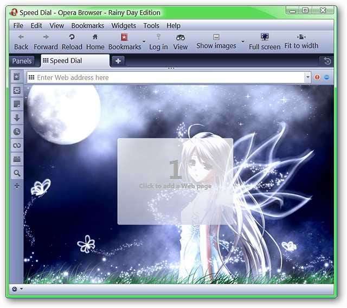Switch to Full screen mode
Image resolution: width=347 pixels, height=308 pixels.
click(265, 42)
